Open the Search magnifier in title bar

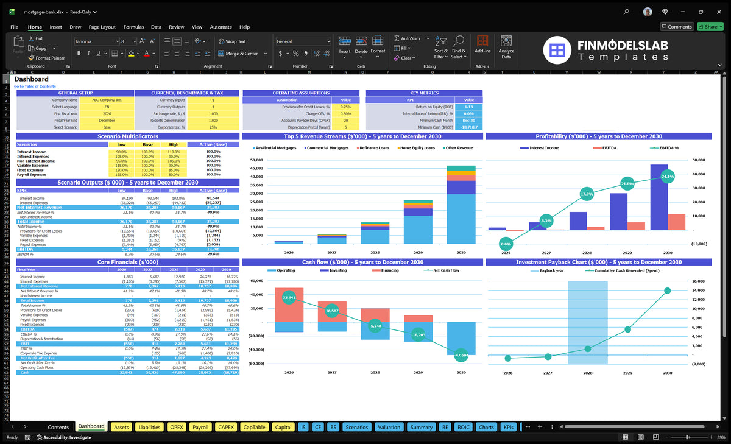click(x=626, y=12)
